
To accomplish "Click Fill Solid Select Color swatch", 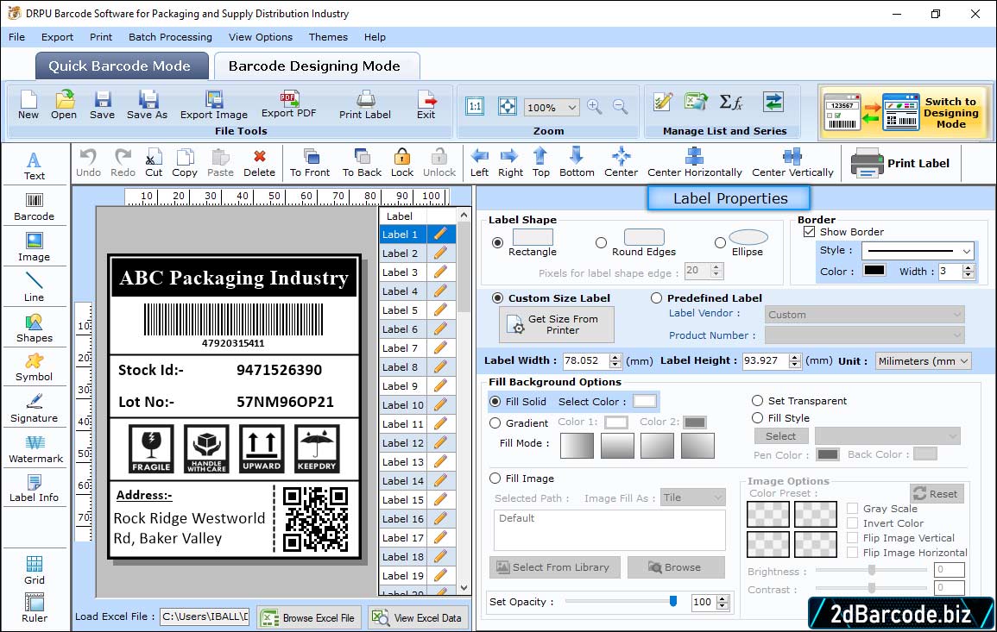I will (x=645, y=401).
